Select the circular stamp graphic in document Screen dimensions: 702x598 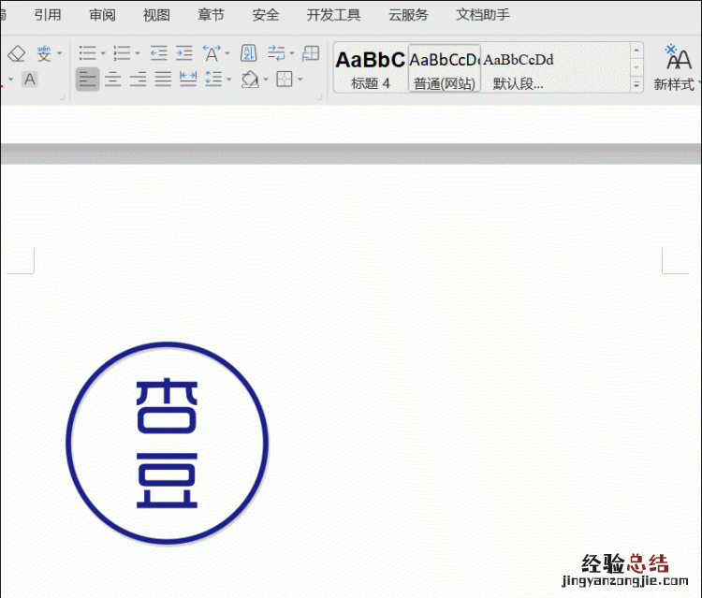pos(168,444)
